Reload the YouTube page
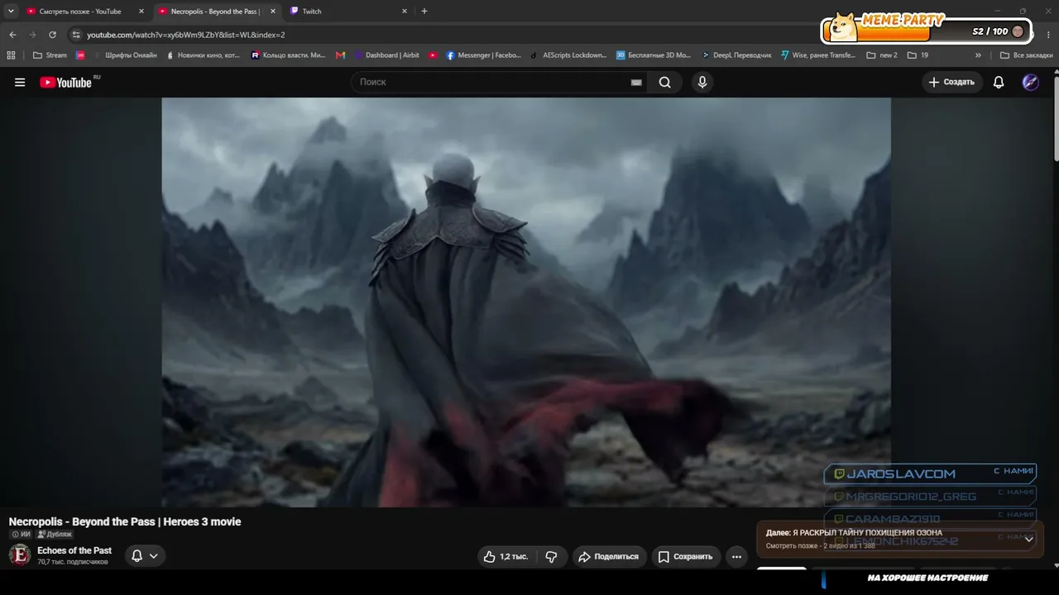The image size is (1059, 595). (x=52, y=35)
